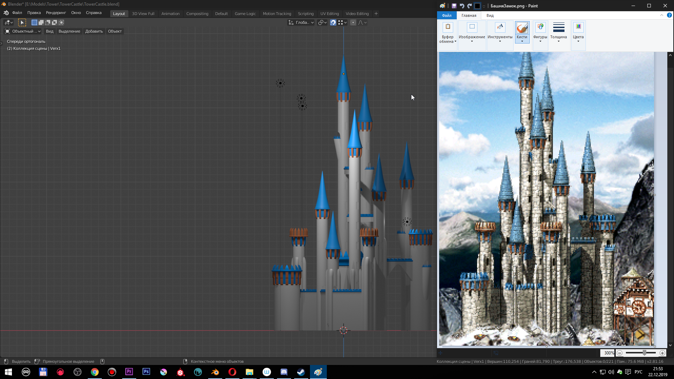The height and width of the screenshot is (379, 674).
Task: Open the Рендеринг menu in Blender
Action: pyautogui.click(x=56, y=13)
